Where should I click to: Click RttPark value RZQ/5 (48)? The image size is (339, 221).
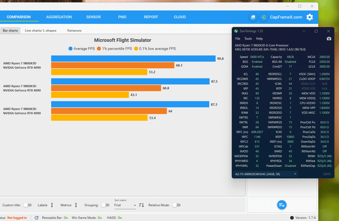tap(324, 161)
